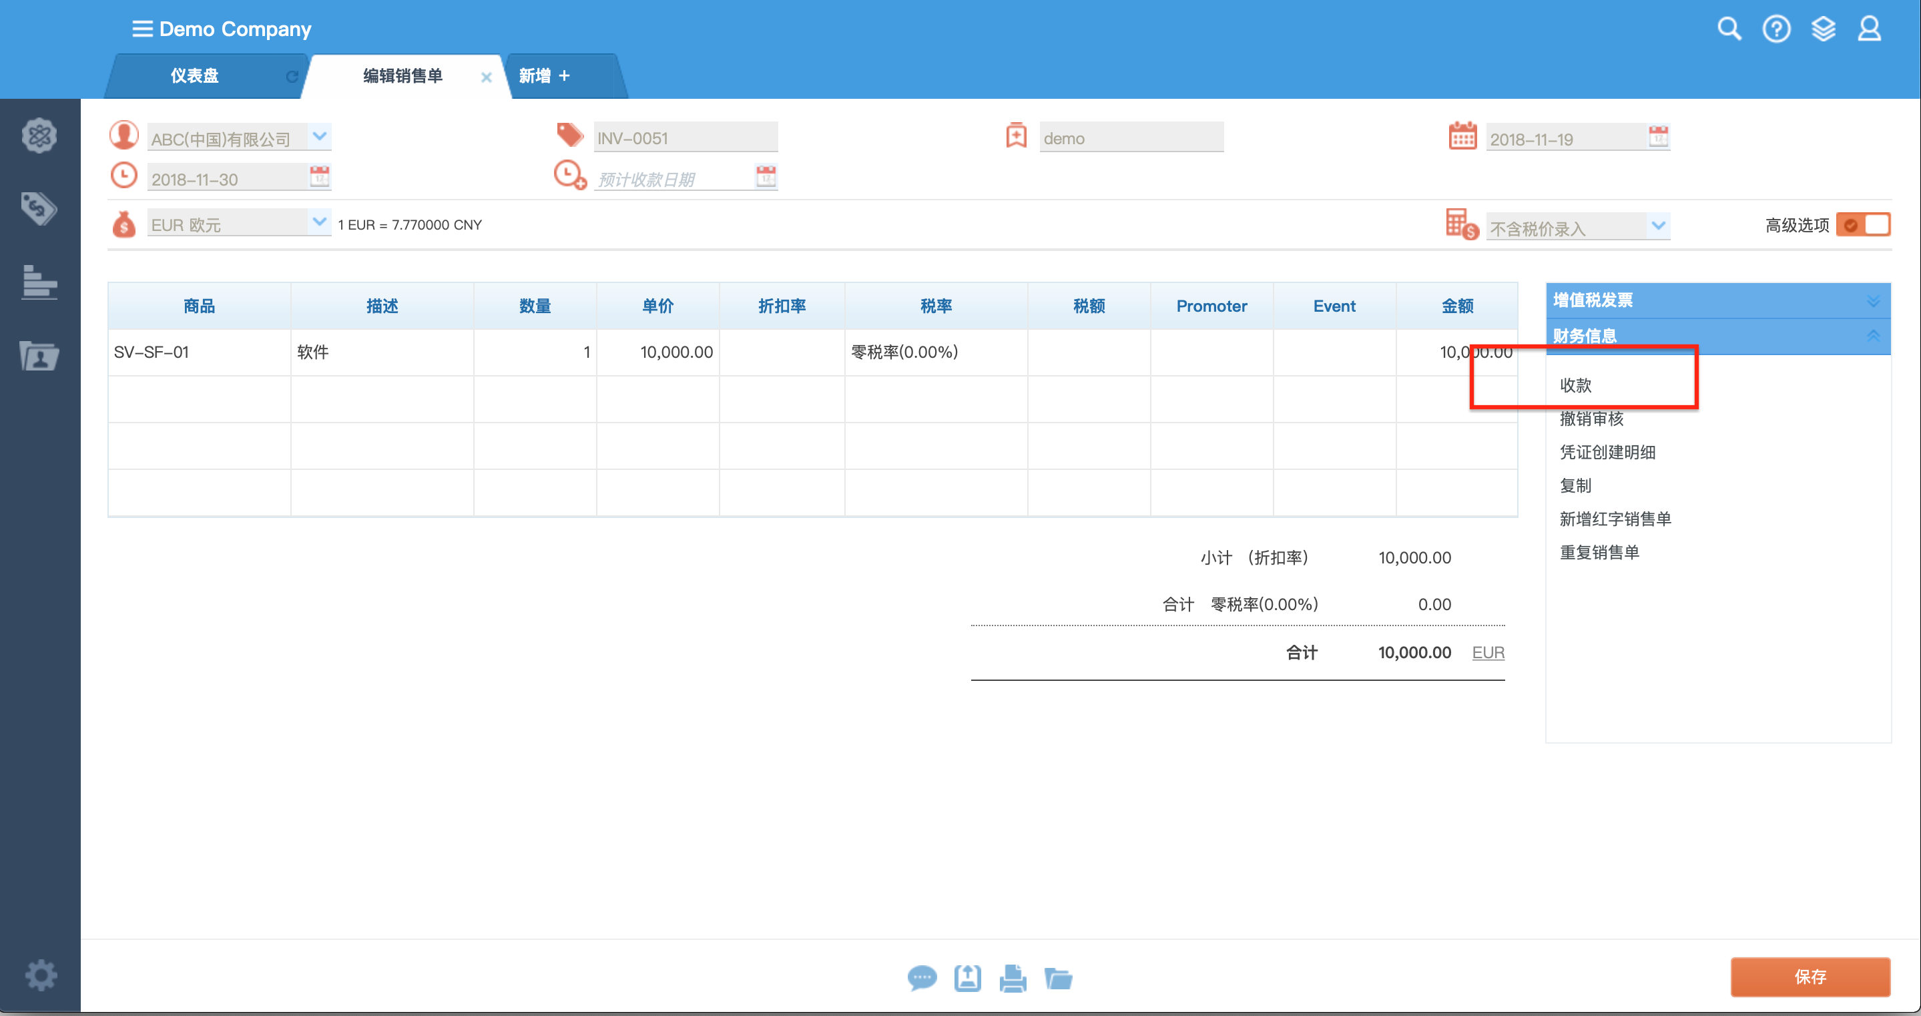This screenshot has height=1016, width=1921.
Task: Click the upload share icon at bottom
Action: [x=967, y=977]
